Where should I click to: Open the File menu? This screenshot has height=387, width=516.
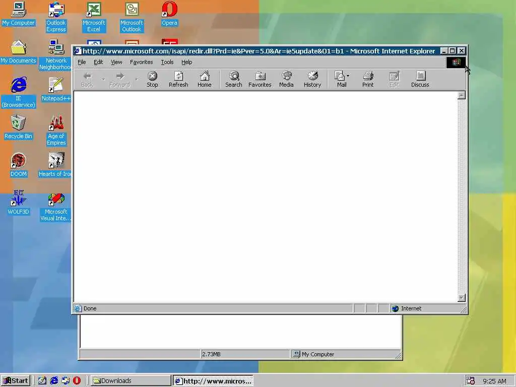(x=82, y=62)
